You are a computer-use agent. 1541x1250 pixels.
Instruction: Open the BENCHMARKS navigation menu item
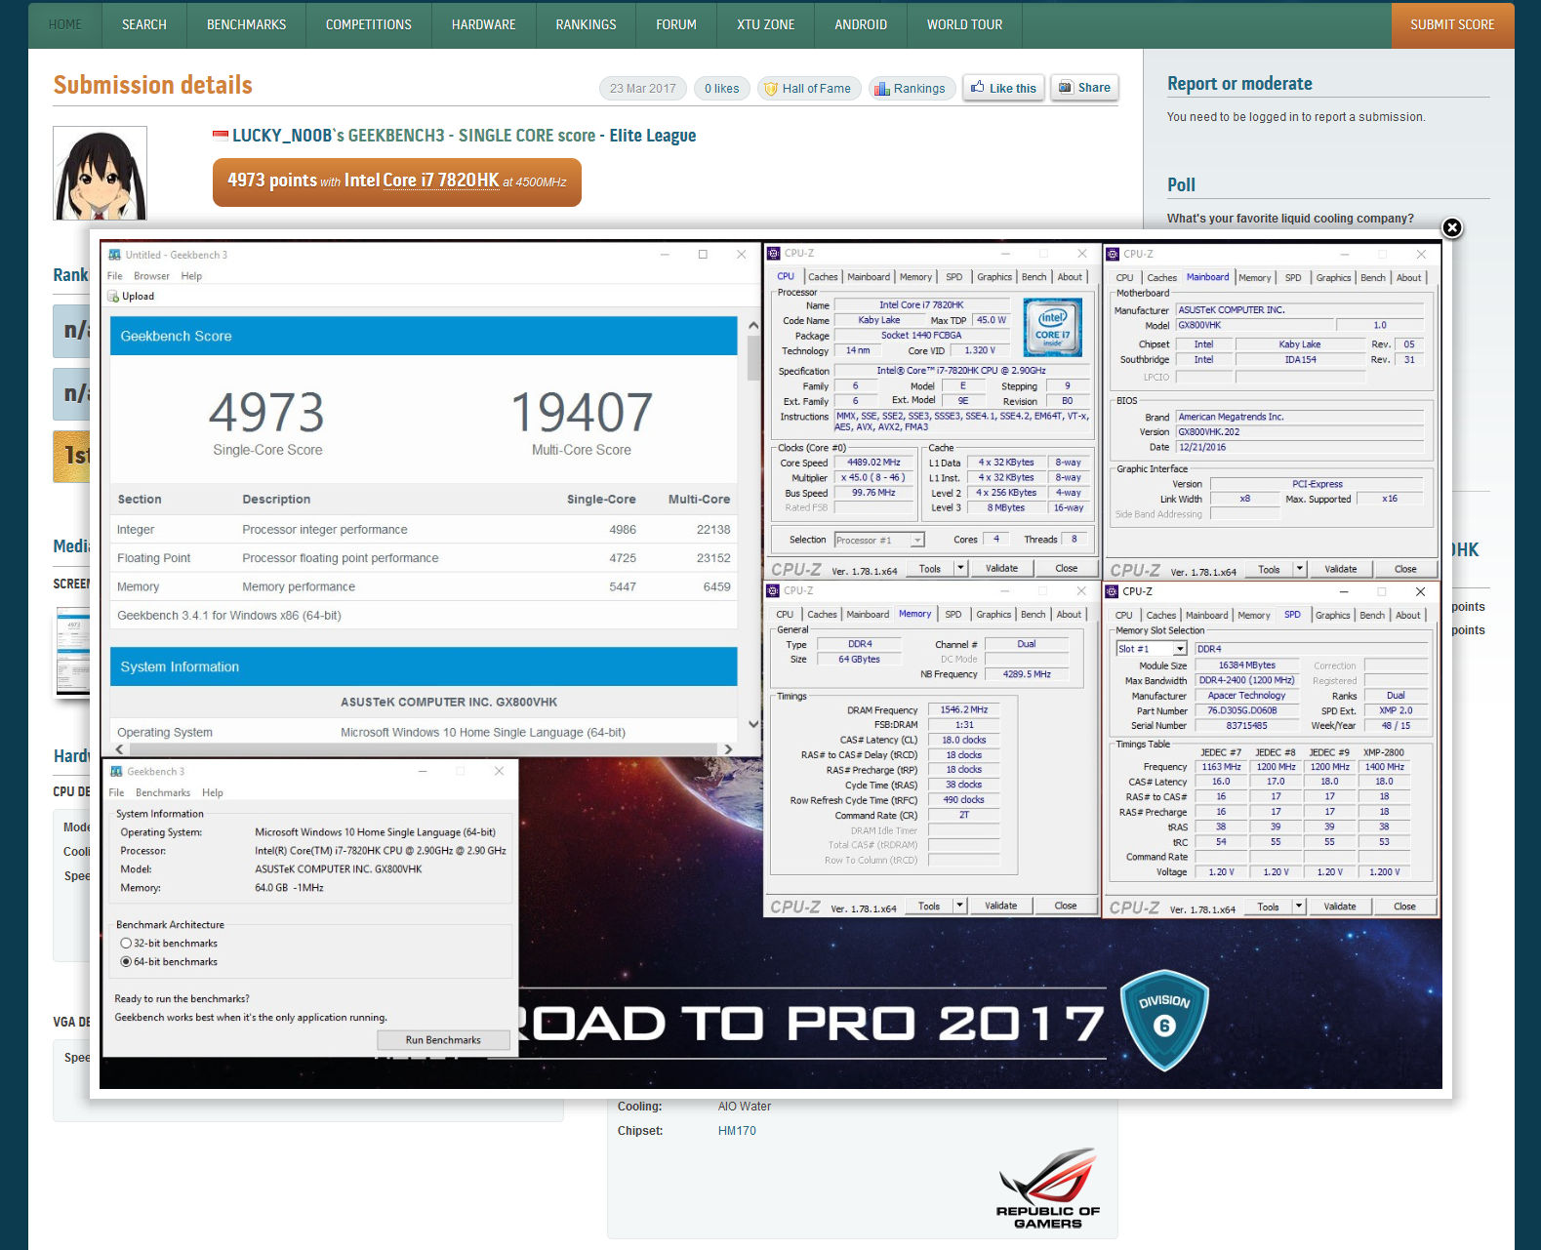click(x=246, y=24)
